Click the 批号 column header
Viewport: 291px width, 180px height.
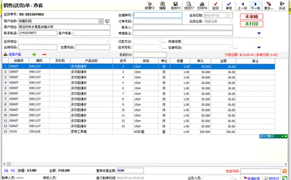123,61
